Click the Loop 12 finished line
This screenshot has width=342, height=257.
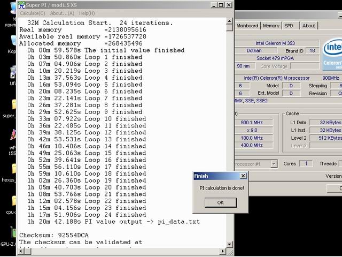coord(87,133)
